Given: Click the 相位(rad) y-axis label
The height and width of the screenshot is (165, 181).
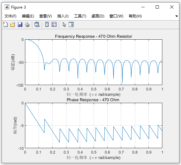Looking at the screenshot, I should [15, 125].
